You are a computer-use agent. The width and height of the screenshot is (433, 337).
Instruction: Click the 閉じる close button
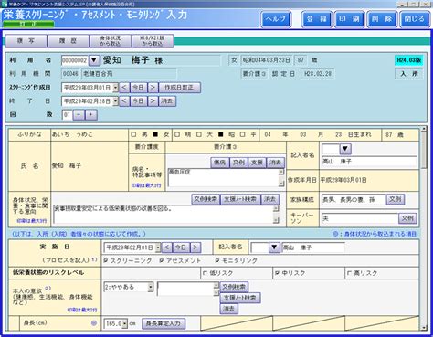point(414,19)
